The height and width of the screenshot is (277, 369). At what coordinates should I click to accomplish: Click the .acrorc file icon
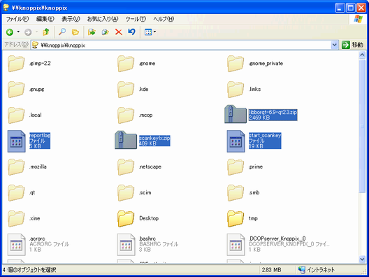(x=17, y=245)
